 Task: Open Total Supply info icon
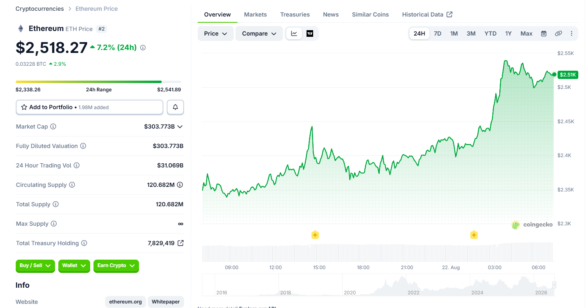(x=55, y=204)
